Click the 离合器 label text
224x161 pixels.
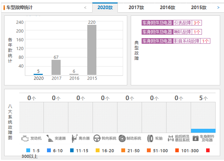point(84,138)
